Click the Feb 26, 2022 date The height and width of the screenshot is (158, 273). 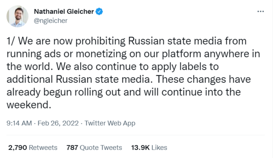59,123
